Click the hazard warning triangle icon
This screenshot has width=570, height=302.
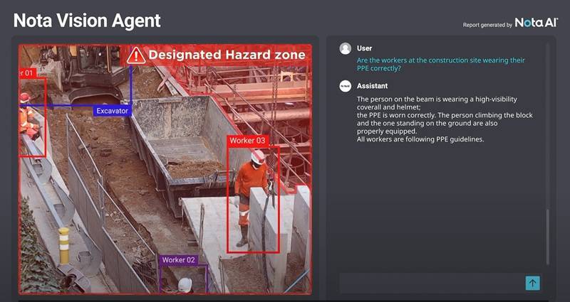(x=135, y=55)
